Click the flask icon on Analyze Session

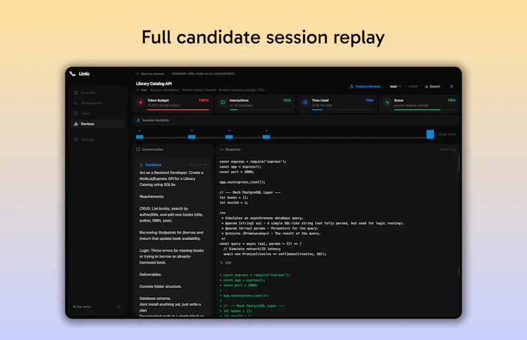pyautogui.click(x=352, y=86)
